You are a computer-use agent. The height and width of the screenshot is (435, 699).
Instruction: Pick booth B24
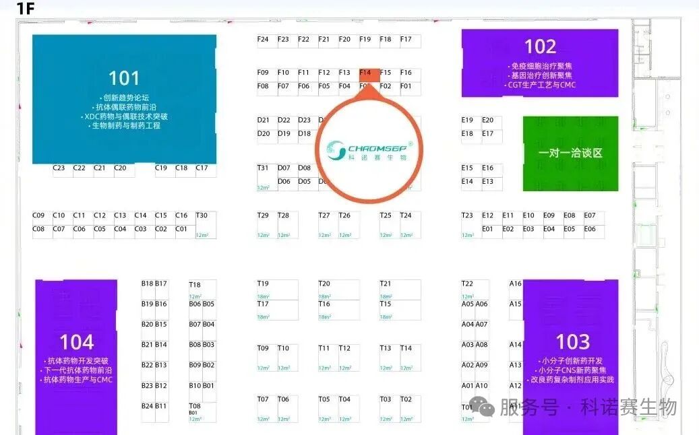(148, 412)
